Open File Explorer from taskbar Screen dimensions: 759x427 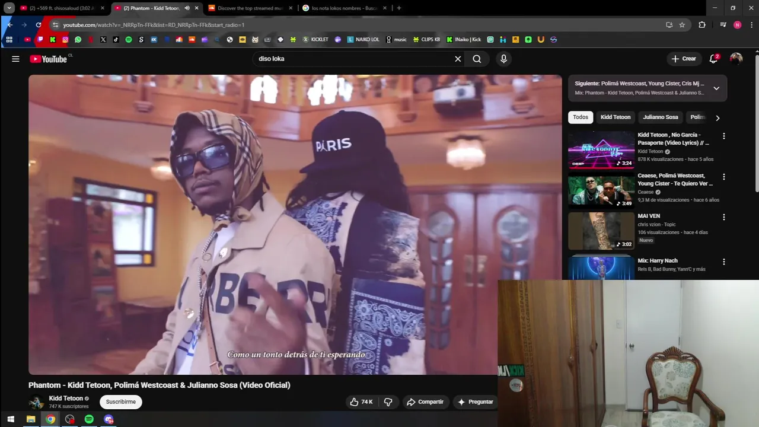pyautogui.click(x=31, y=419)
